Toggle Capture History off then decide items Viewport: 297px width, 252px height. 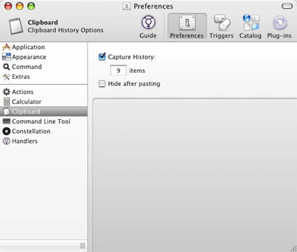click(102, 57)
